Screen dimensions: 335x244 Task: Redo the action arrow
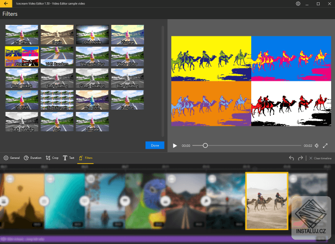click(x=301, y=158)
